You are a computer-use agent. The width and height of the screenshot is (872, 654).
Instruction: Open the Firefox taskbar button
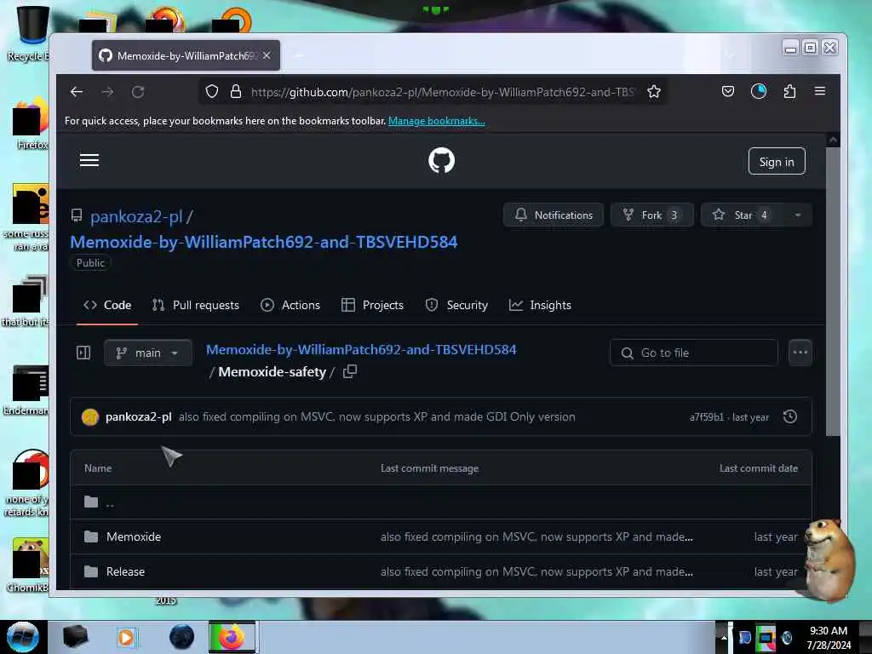(x=232, y=637)
